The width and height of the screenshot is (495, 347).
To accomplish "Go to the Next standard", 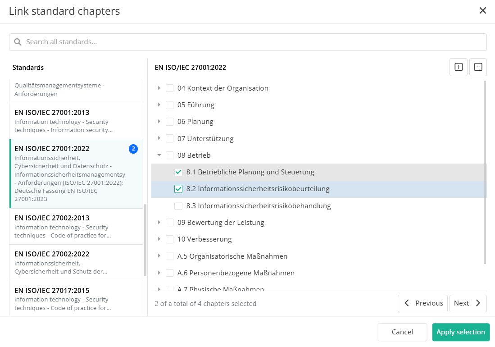I will coord(468,303).
